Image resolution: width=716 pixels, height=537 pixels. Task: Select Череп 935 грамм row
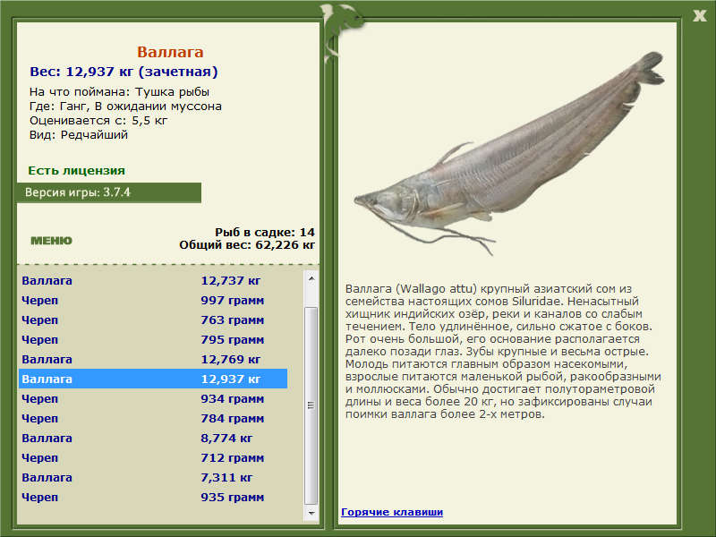[153, 497]
